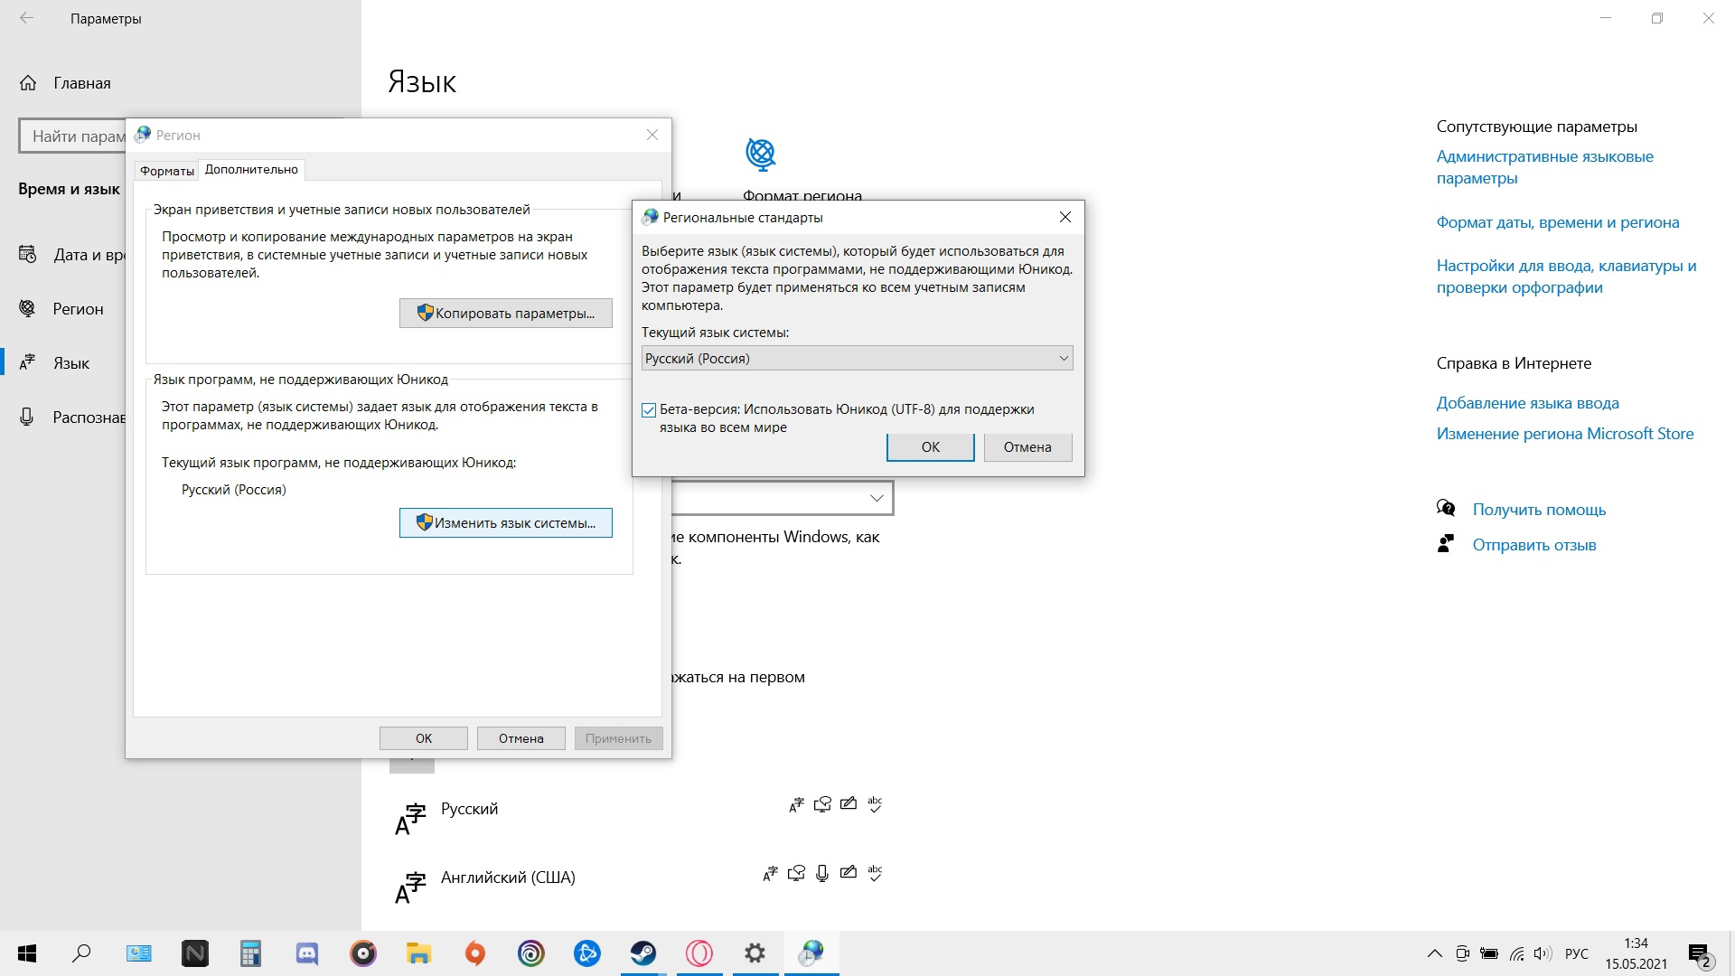Click the Найти параметр search field
The width and height of the screenshot is (1735, 976).
point(72,136)
